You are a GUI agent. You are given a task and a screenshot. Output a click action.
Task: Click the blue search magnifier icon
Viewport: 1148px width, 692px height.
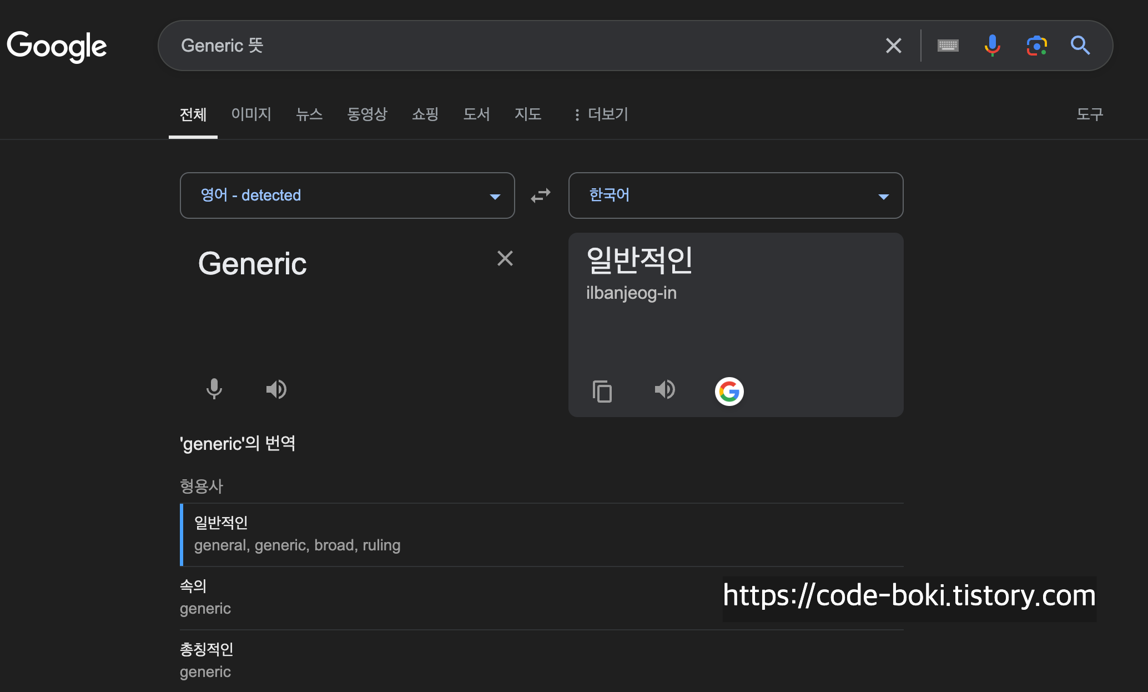pos(1080,46)
